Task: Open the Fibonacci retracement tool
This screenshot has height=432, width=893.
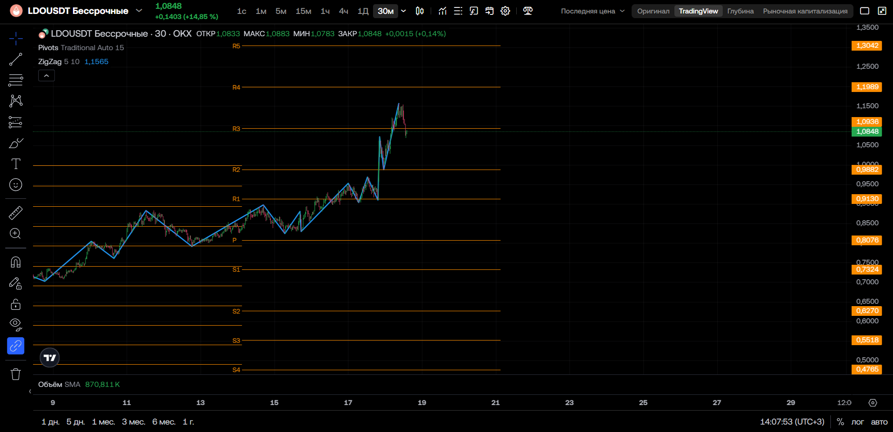Action: coord(16,80)
